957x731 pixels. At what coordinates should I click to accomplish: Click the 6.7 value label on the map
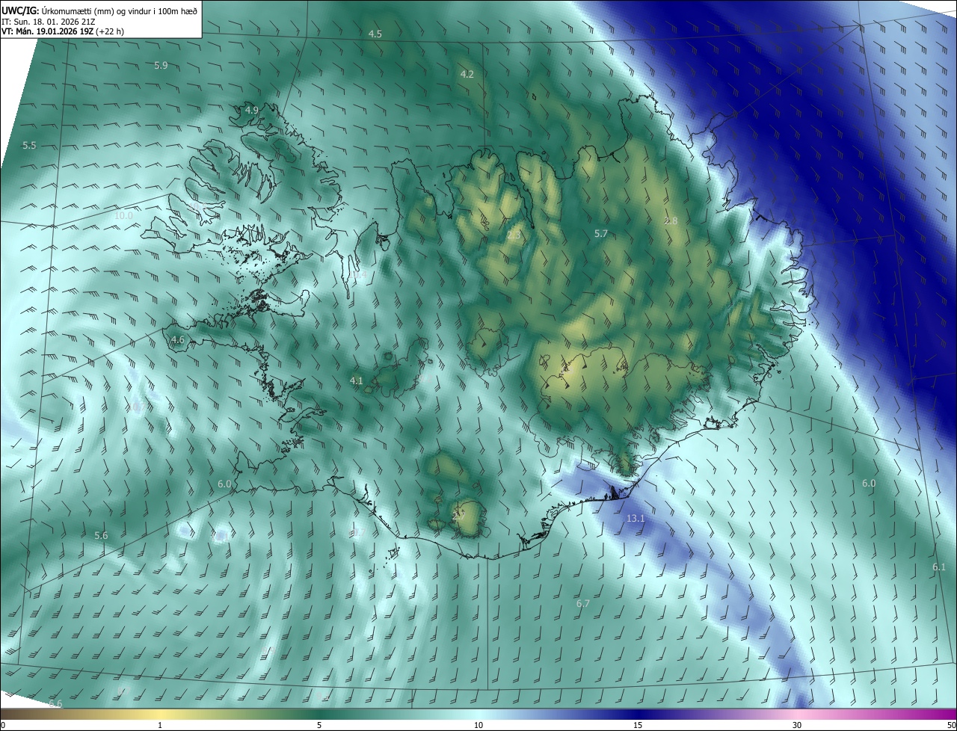(x=583, y=604)
